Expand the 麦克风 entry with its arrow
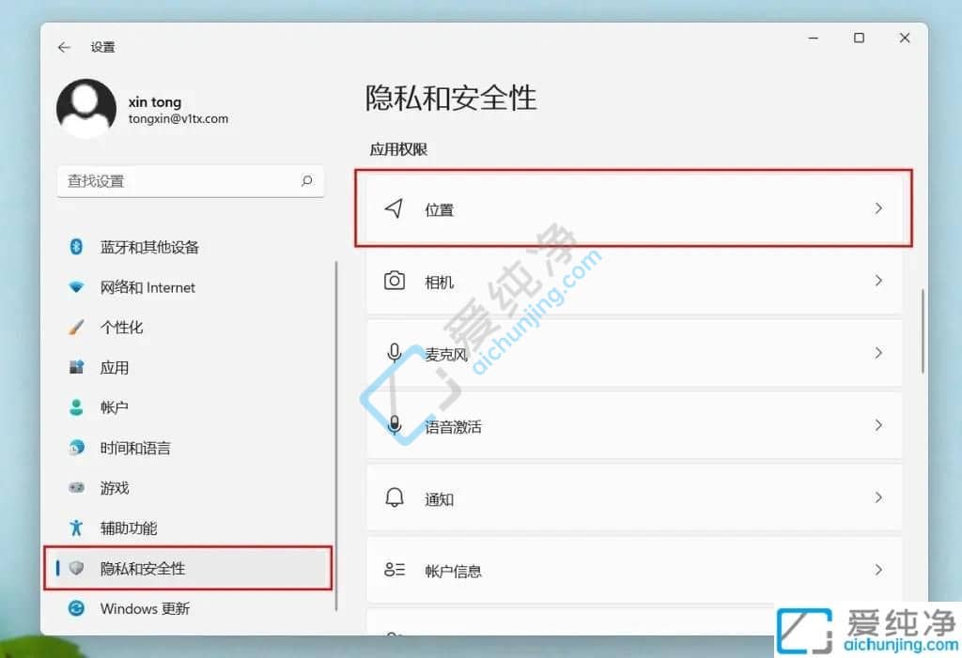 coord(878,353)
